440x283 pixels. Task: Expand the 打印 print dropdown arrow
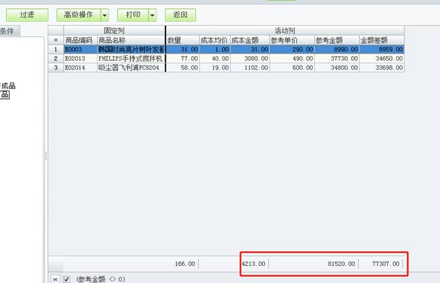pyautogui.click(x=152, y=14)
